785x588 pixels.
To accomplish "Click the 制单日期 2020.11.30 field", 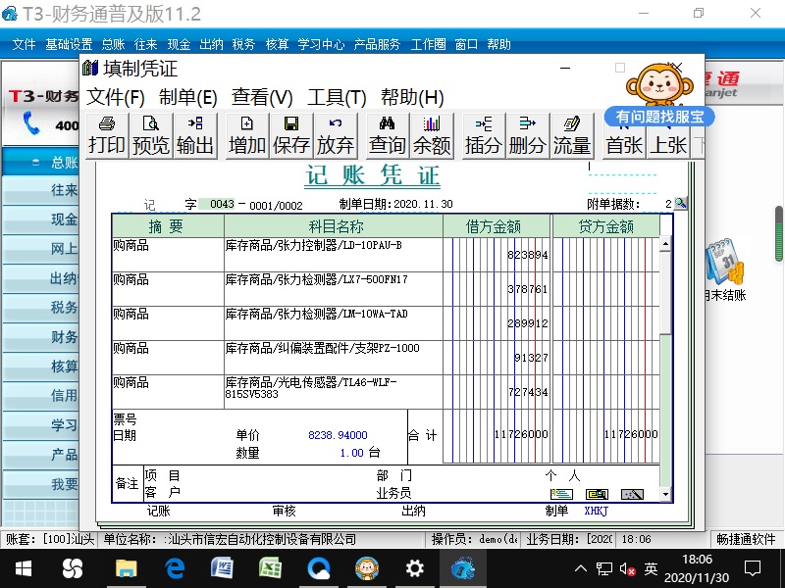I will 423,204.
